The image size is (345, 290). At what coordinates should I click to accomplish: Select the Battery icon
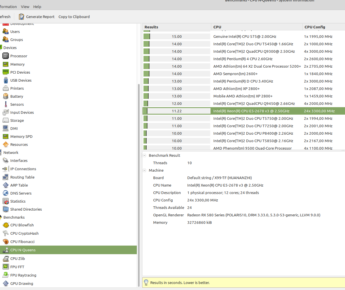click(5, 96)
